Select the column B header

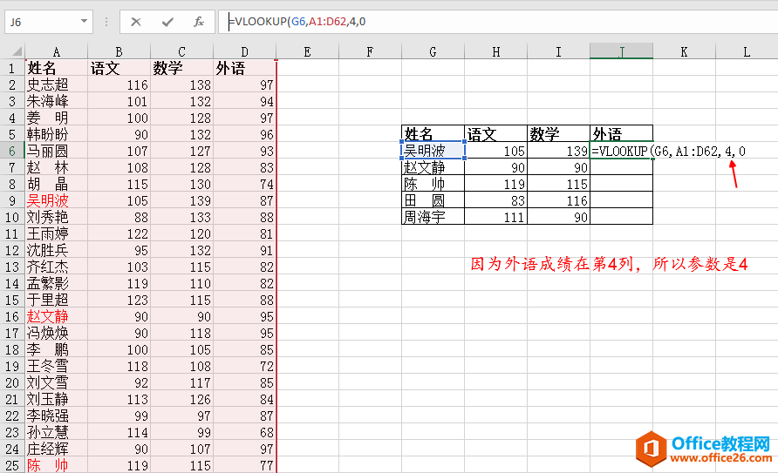click(x=119, y=51)
